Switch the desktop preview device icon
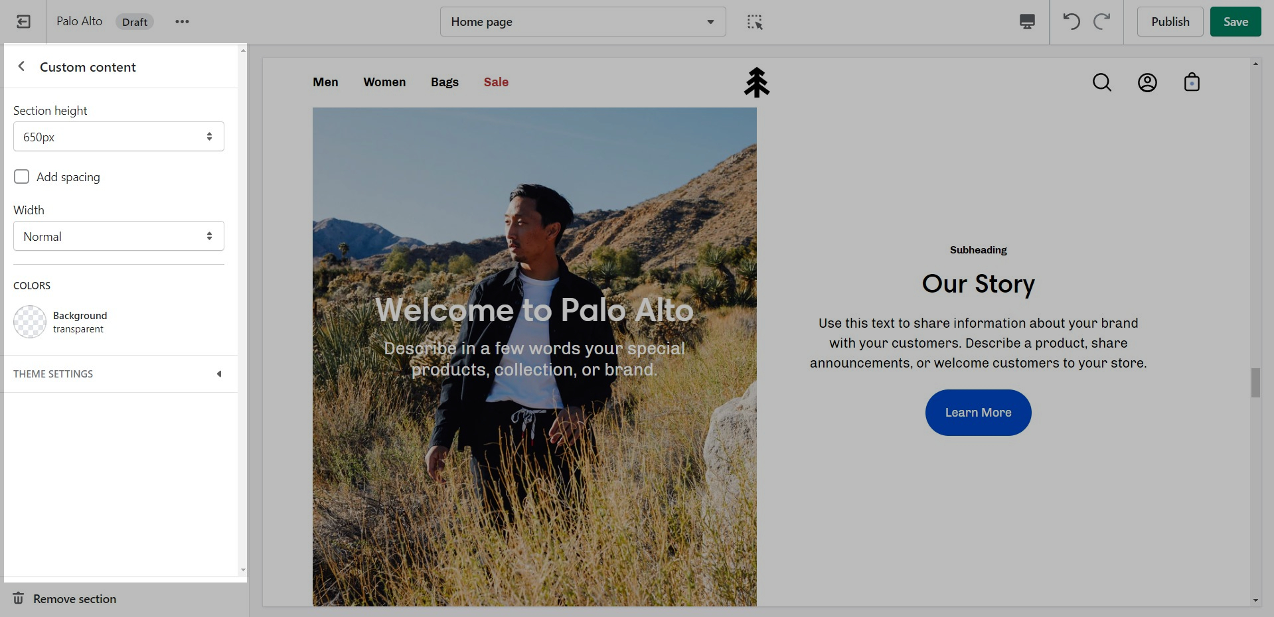The image size is (1274, 617). (1026, 22)
